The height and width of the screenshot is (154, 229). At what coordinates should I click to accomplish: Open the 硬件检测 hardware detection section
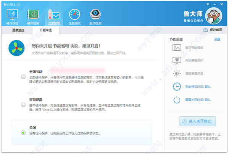pyautogui.click(x=33, y=17)
